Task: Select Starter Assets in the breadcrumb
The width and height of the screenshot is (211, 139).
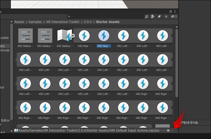Action: [108, 22]
